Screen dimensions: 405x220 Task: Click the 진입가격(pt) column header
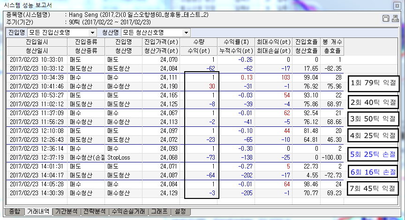[161, 42]
